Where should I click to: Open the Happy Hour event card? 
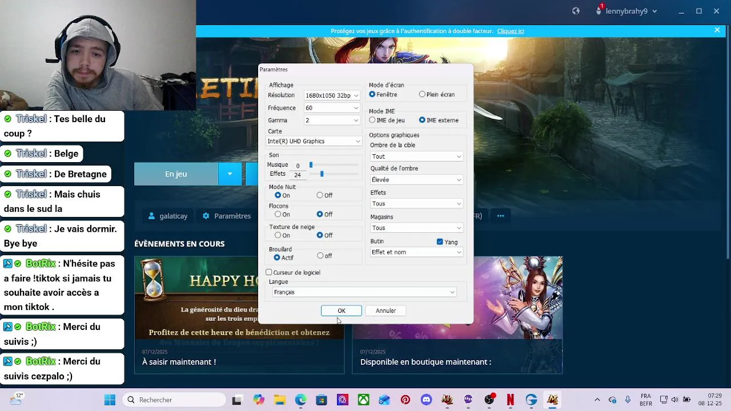point(239,315)
